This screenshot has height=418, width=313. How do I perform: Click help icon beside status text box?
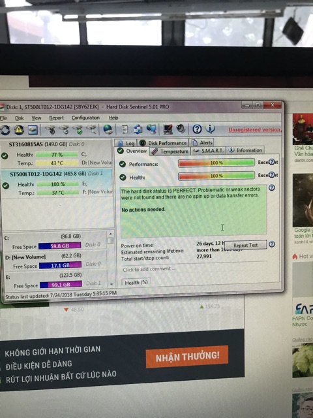pyautogui.click(x=271, y=187)
